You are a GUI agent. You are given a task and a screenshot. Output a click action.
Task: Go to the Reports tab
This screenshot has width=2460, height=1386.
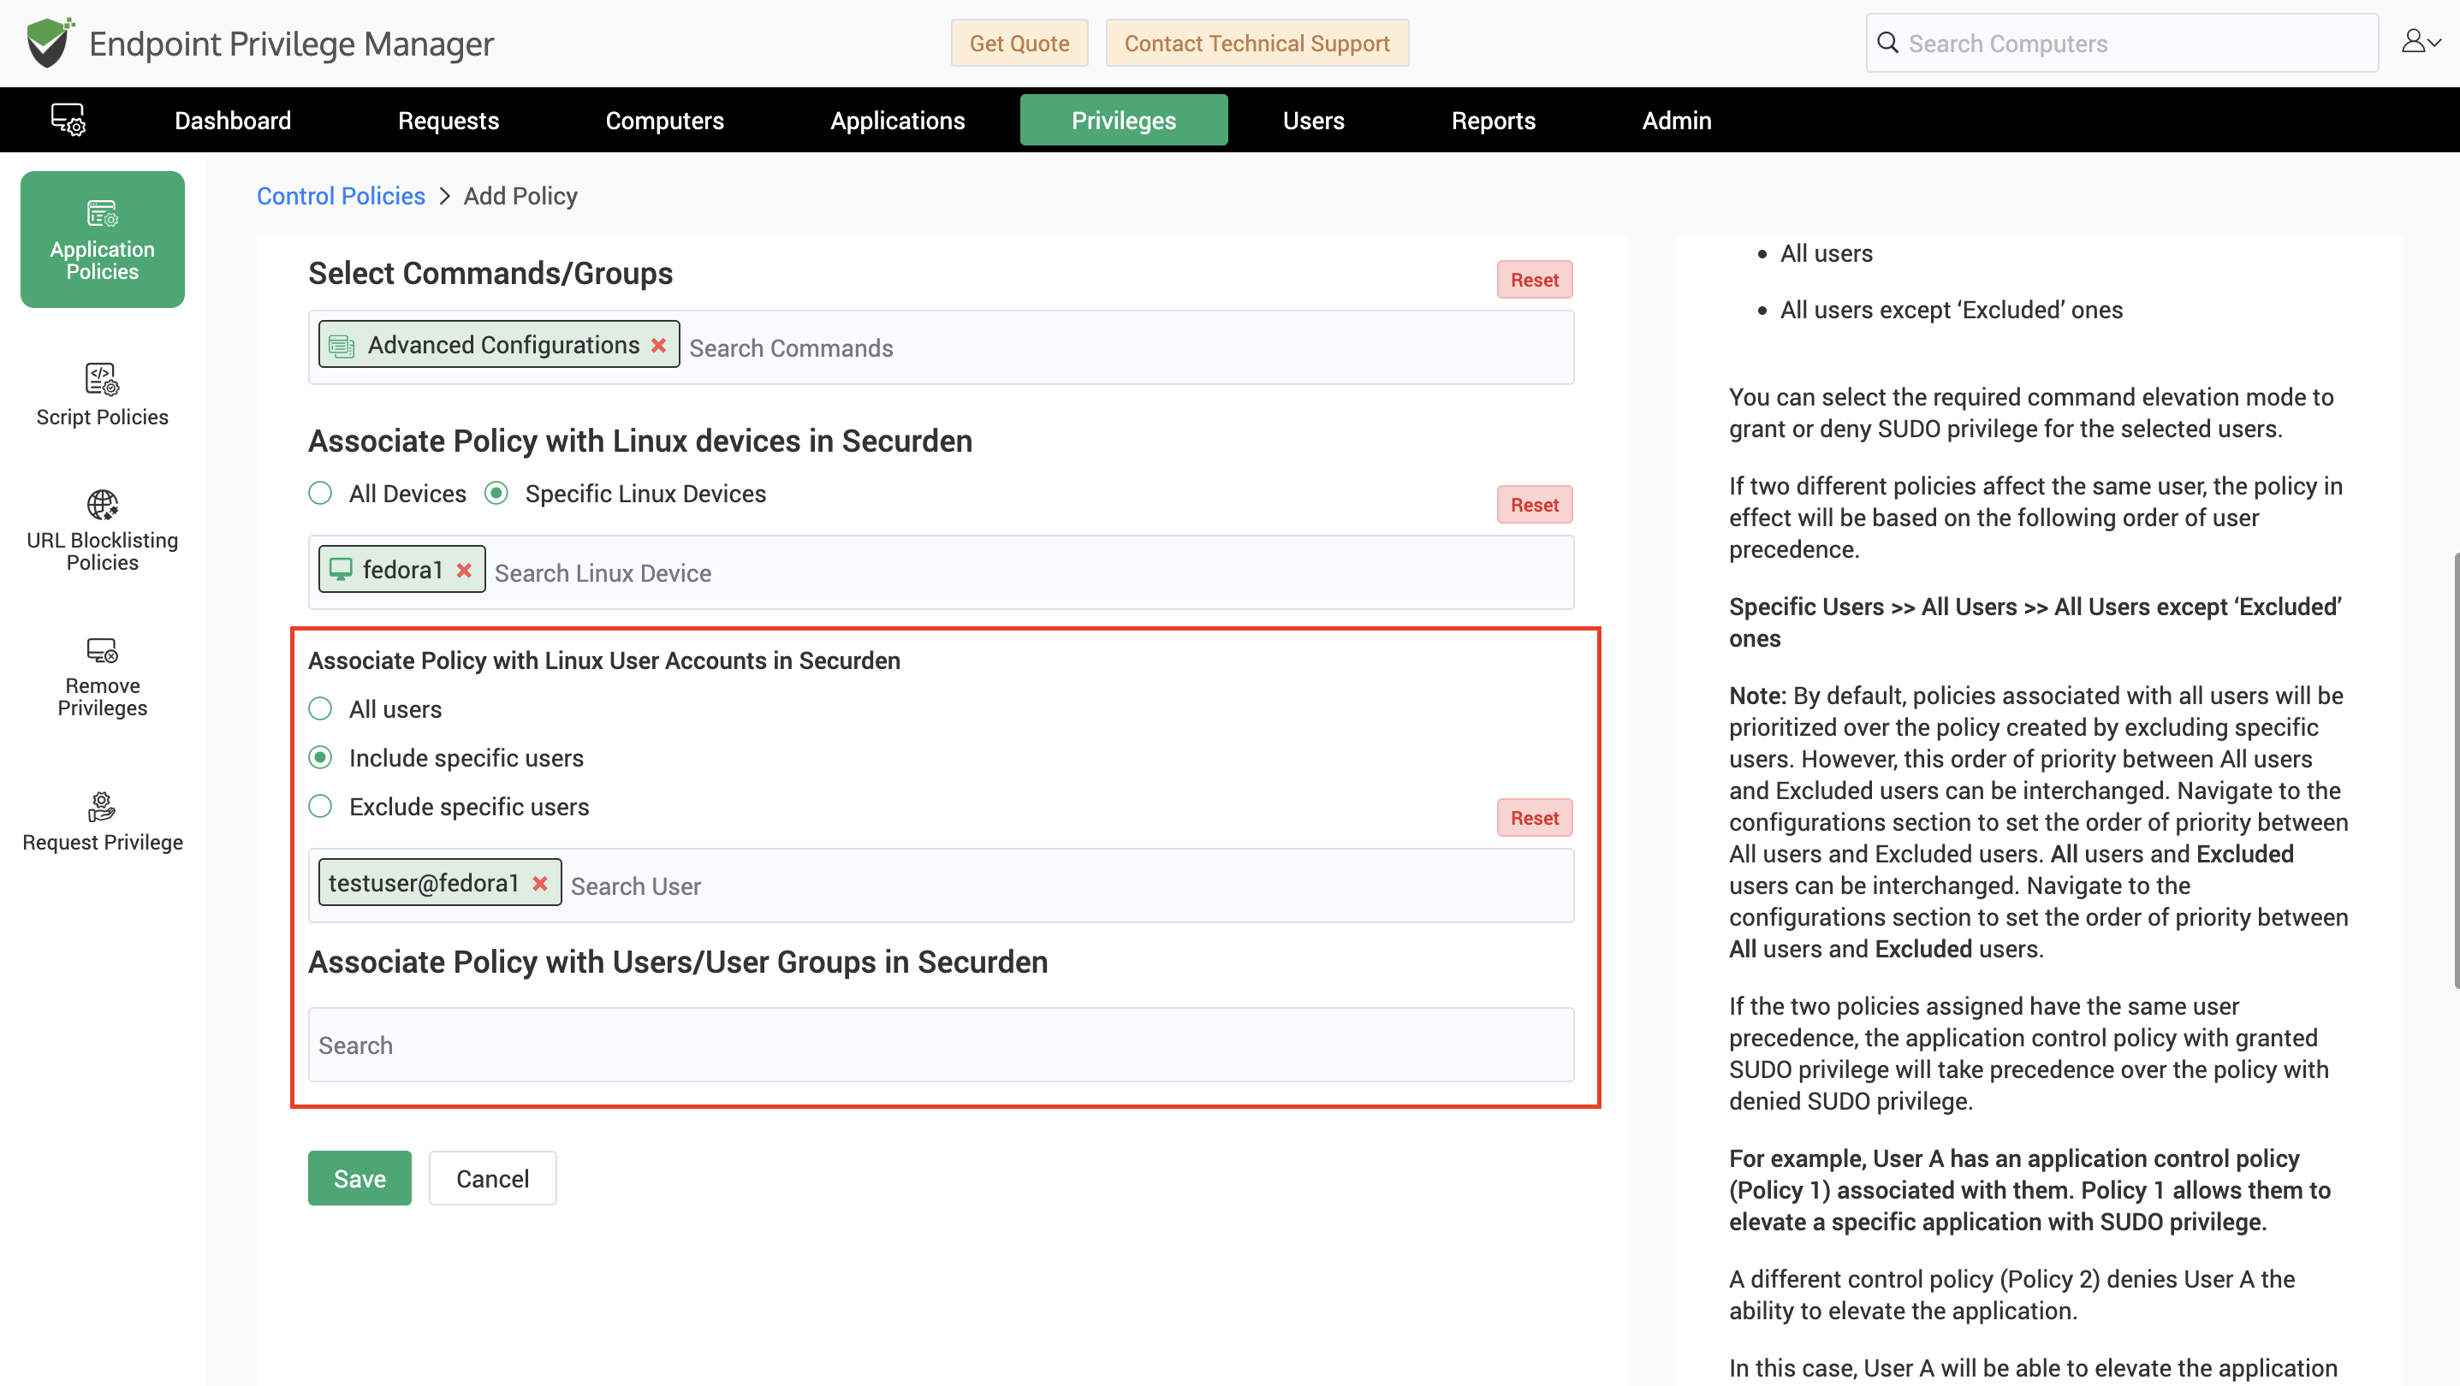tap(1494, 121)
